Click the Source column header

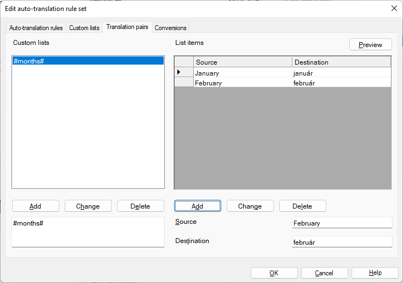[243, 62]
